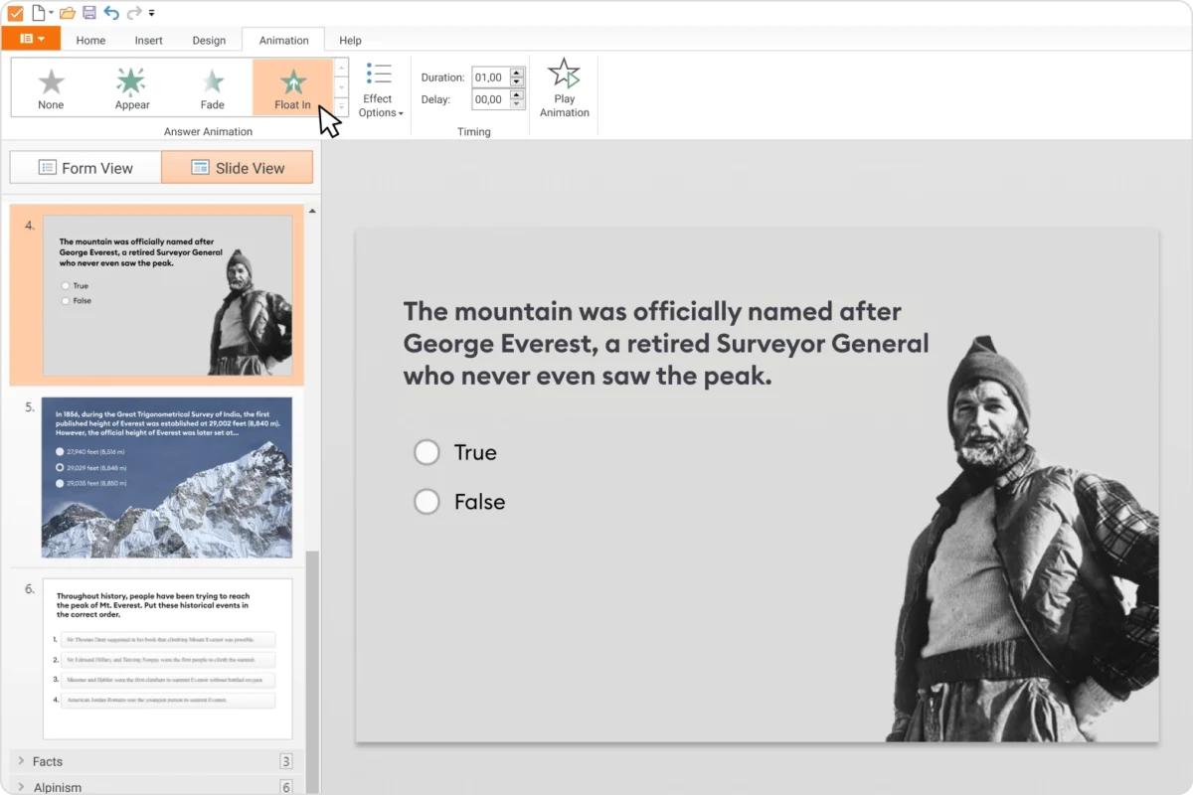Click the question text on the main slide
This screenshot has width=1193, height=795.
[x=665, y=344]
